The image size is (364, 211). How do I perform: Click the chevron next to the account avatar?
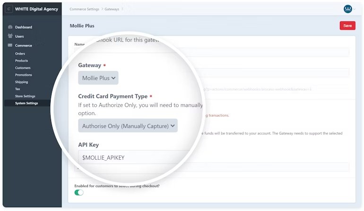[354, 9]
